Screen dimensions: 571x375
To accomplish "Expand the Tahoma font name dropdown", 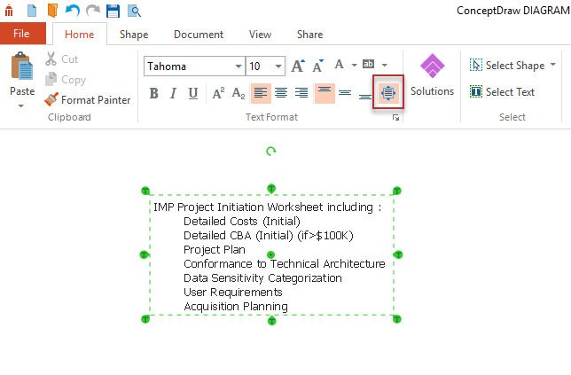I will click(239, 66).
